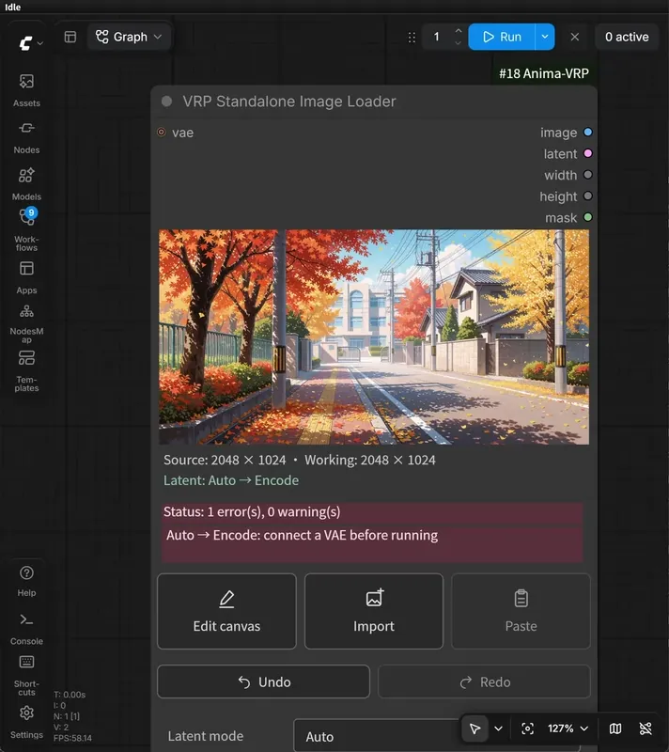Click the X button next to Run
This screenshot has width=669, height=752.
tap(575, 37)
